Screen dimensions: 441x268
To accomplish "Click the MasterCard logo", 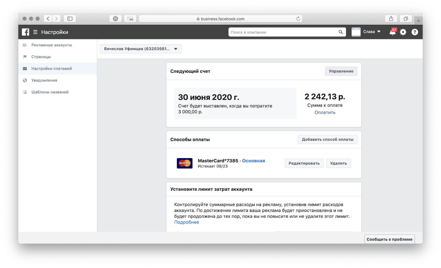I will tap(185, 163).
